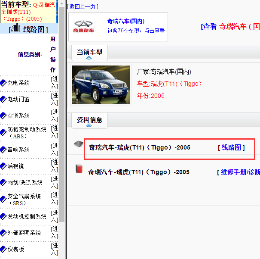Click wiring diagram row title 奇瑞汽车-瑞虎(T11)（Tiggo）-2005

pyautogui.click(x=139, y=147)
